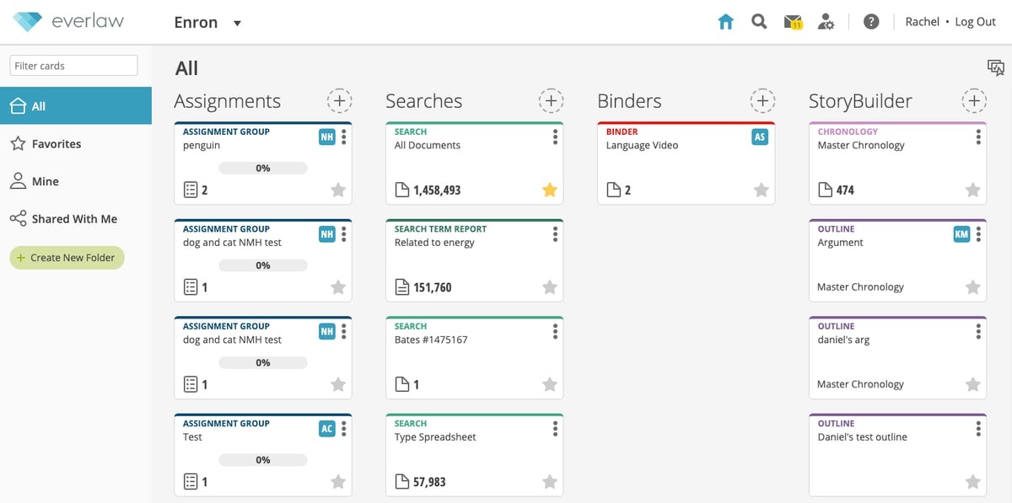
Task: Click document icon on Bates #1475167 card
Action: pos(402,384)
